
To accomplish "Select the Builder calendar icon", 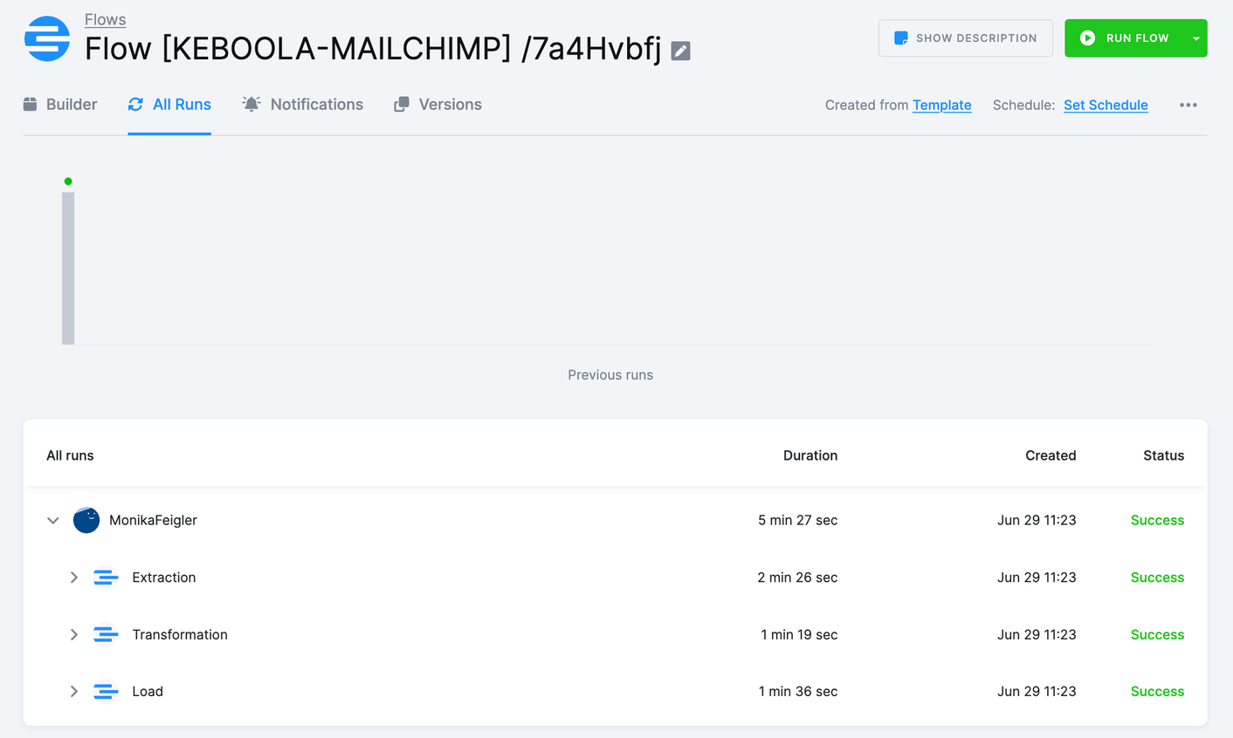I will 30,104.
